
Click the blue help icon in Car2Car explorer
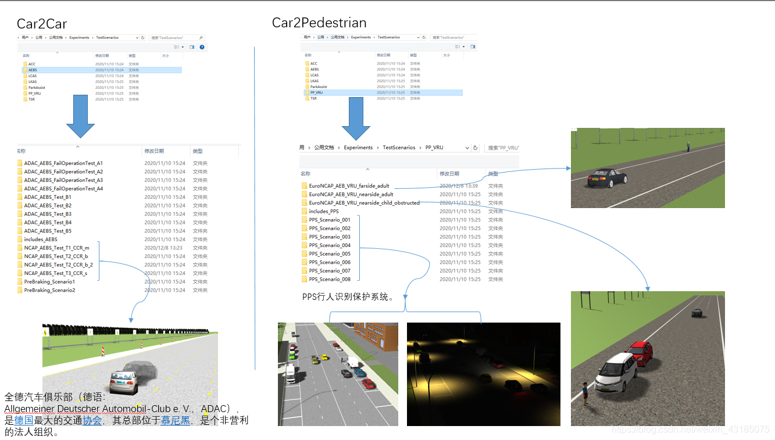click(x=202, y=47)
